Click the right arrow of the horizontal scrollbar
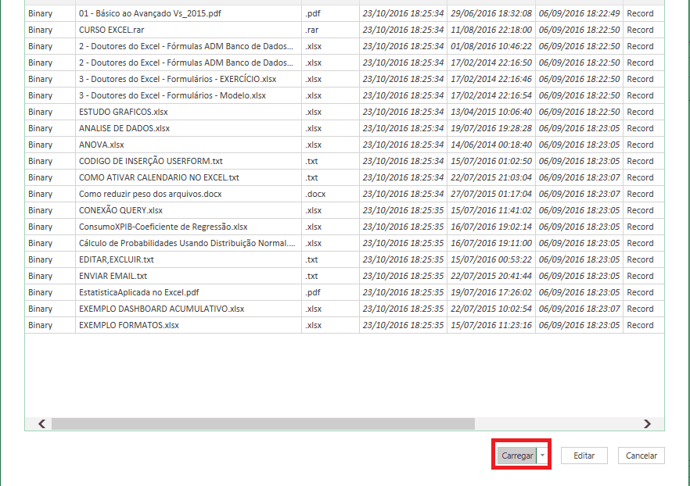The image size is (690, 486). coord(647,423)
